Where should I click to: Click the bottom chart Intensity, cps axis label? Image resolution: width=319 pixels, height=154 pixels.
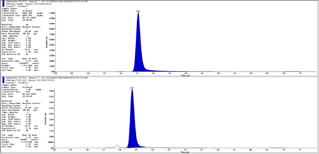46,119
